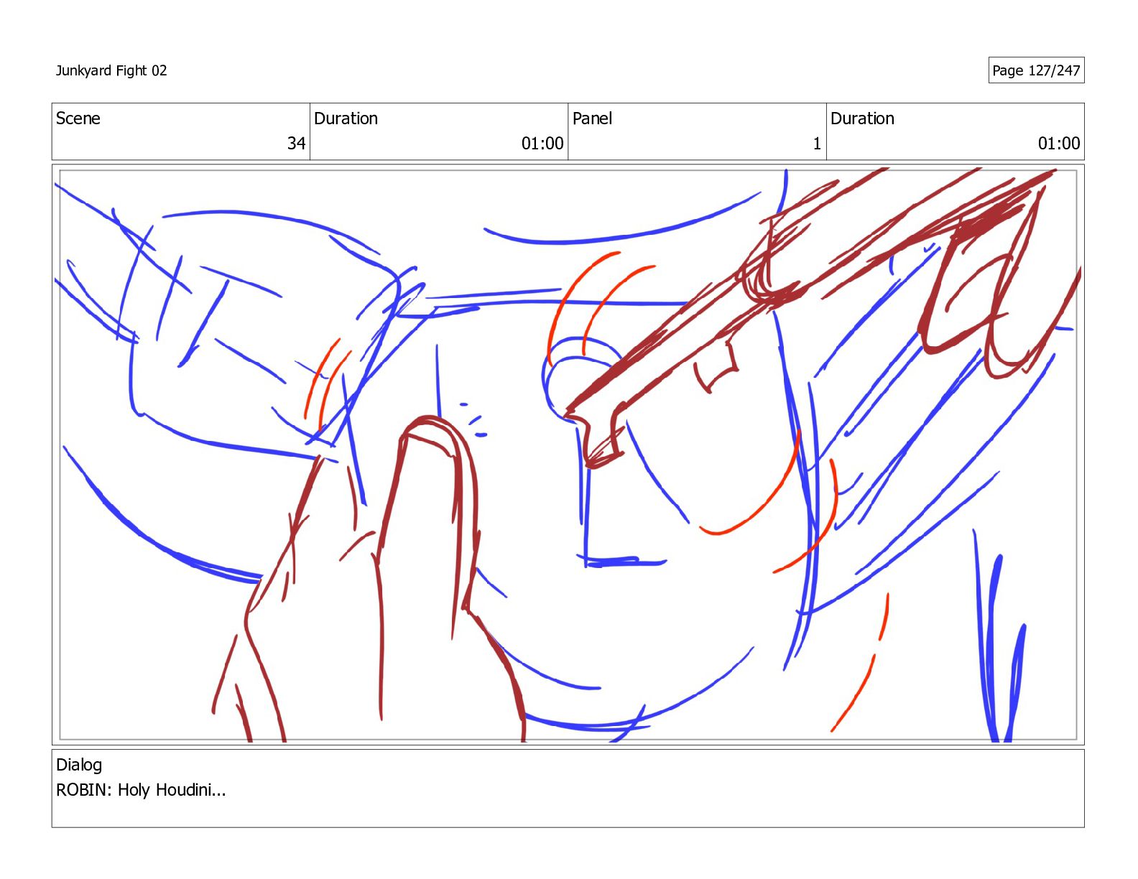Click the 'Scene' header label
Viewport: 1138px width, 879px height.
click(x=78, y=118)
